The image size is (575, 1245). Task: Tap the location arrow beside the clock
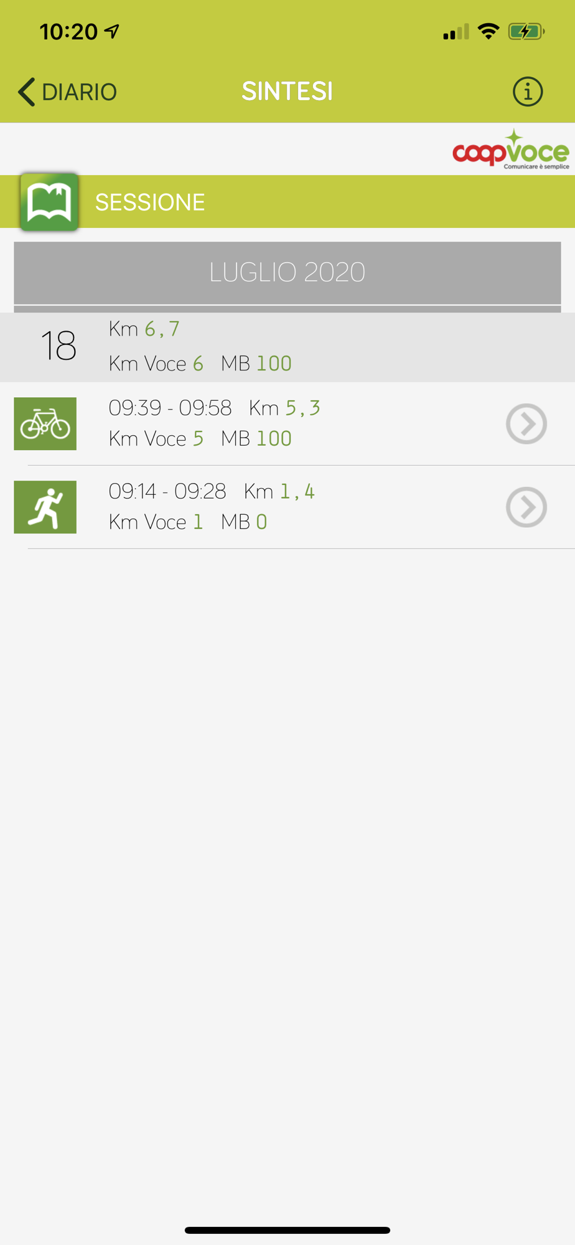[112, 31]
